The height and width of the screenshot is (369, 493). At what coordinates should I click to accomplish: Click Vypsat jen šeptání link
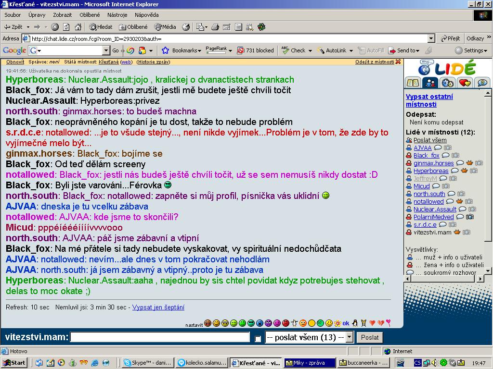coord(158,307)
